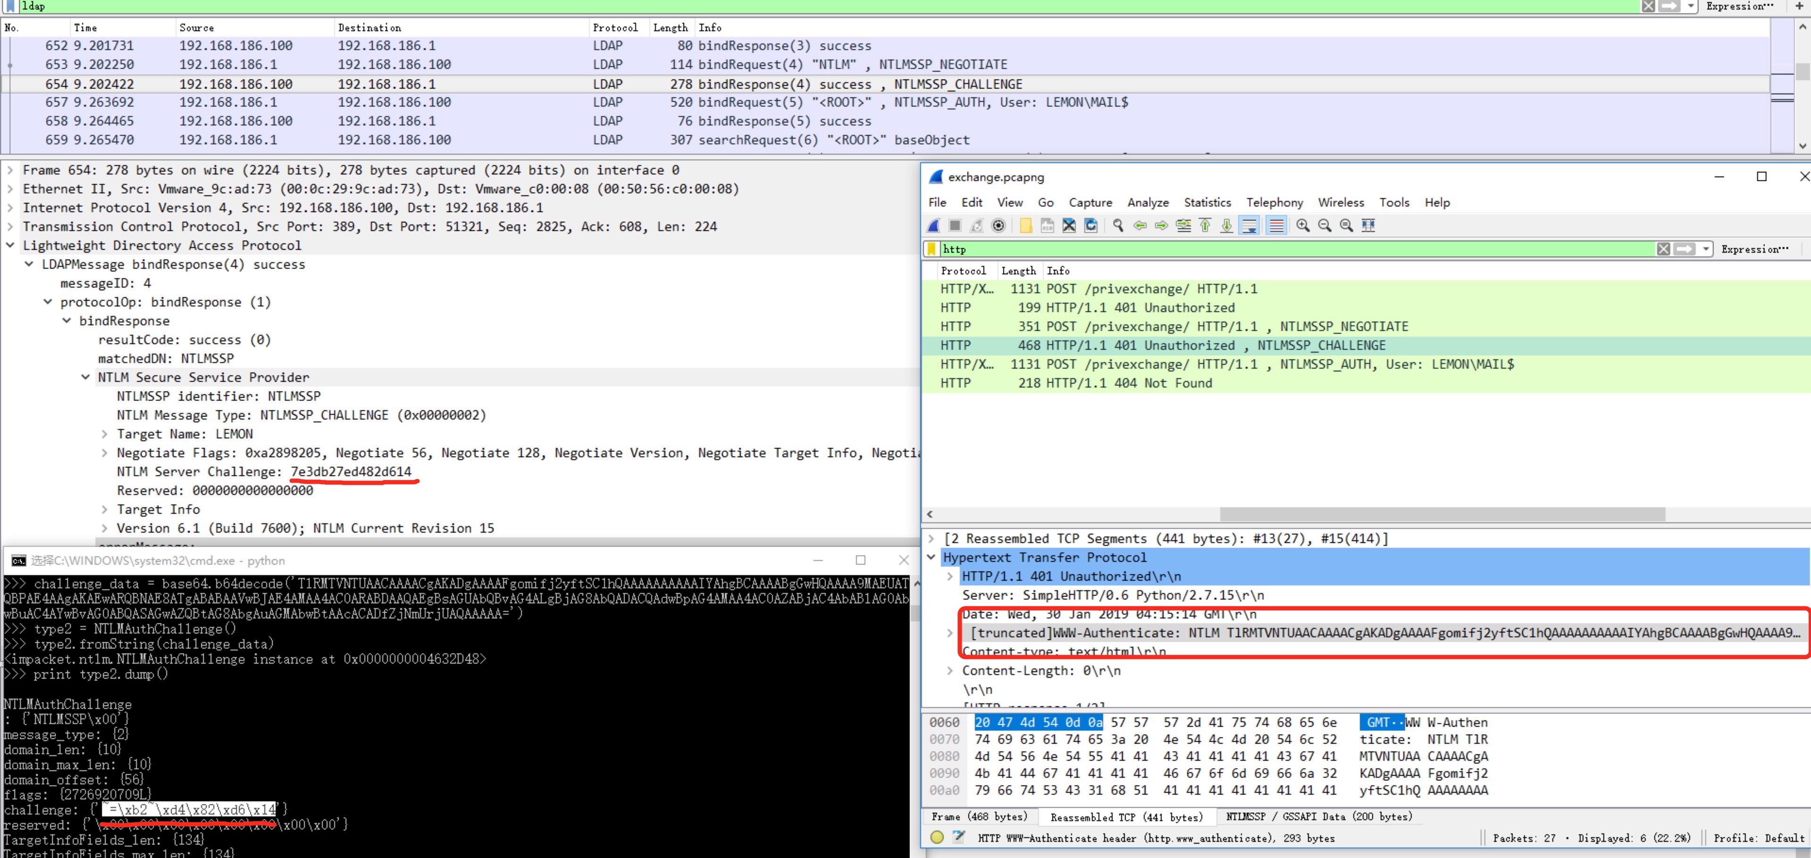Collapse the Hypertext Transfer Protocol section

(931, 557)
